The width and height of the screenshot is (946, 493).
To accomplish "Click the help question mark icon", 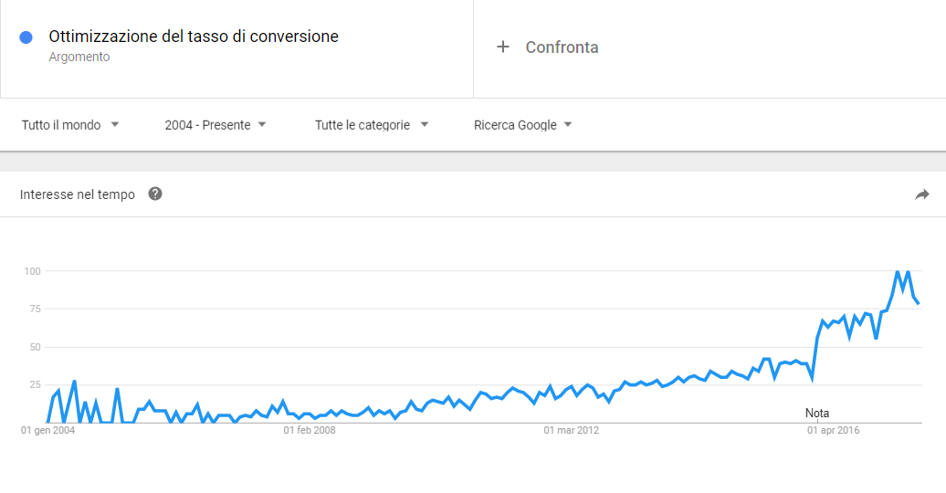I will tap(155, 194).
